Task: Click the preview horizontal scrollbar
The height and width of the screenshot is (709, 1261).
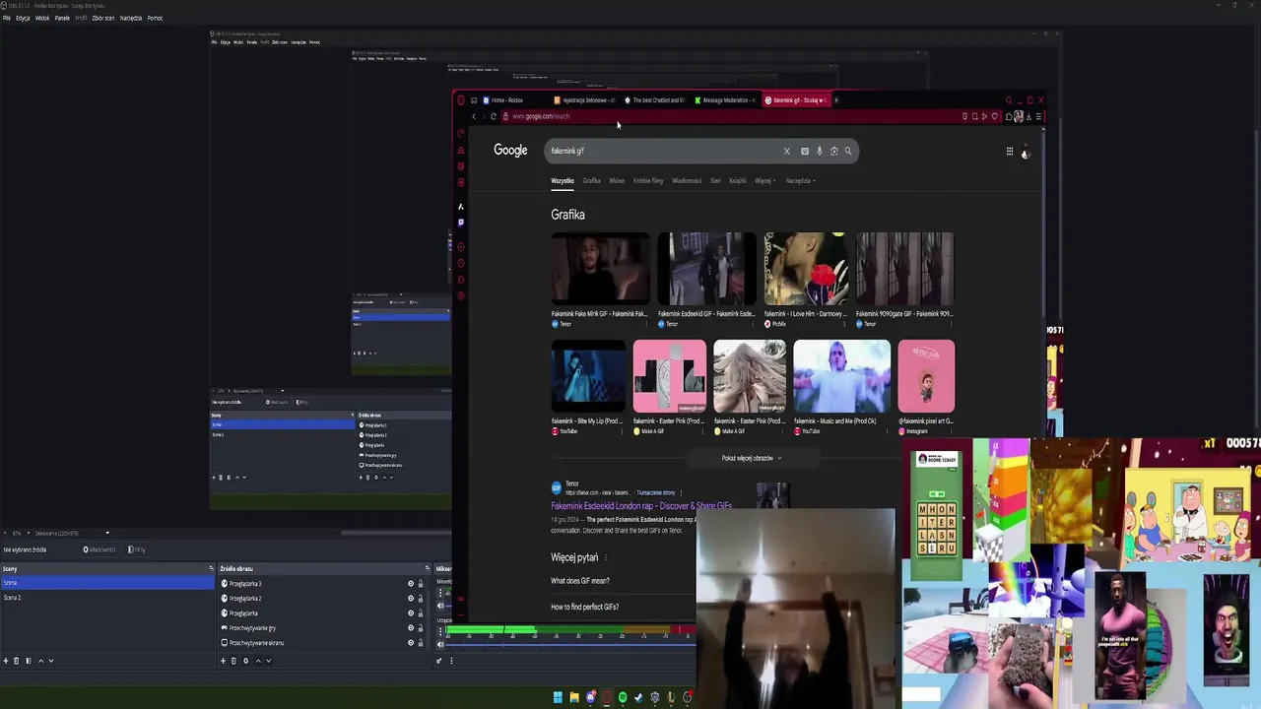Action: coord(394,533)
